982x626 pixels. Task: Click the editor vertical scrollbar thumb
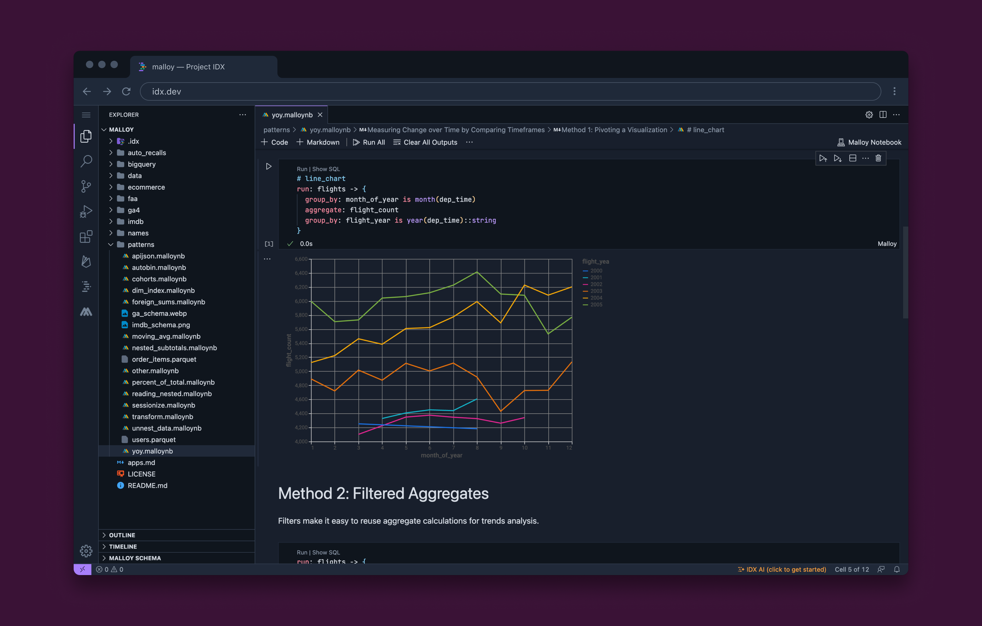tap(905, 272)
